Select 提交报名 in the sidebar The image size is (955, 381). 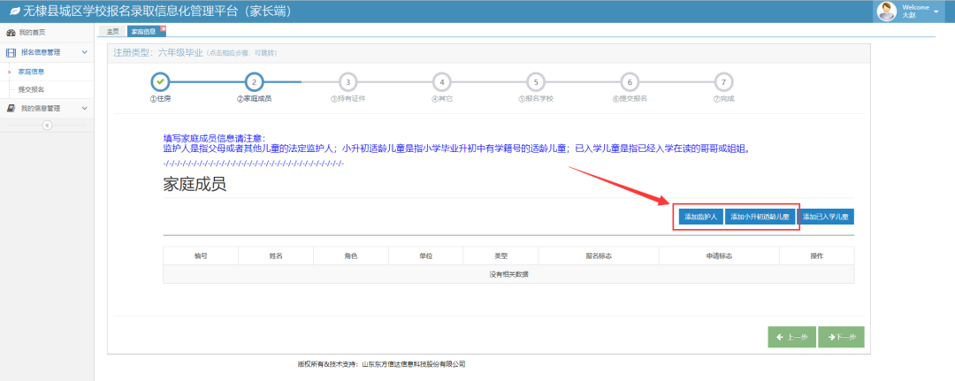(32, 89)
